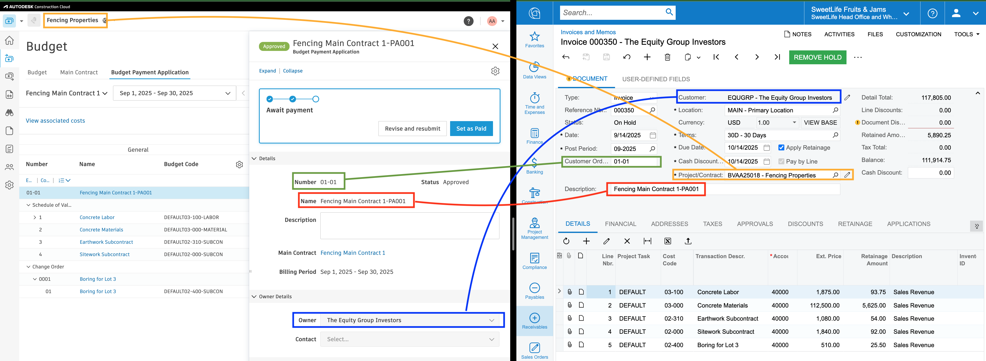The width and height of the screenshot is (986, 361).
Task: Click Set as Paid
Action: tap(471, 128)
